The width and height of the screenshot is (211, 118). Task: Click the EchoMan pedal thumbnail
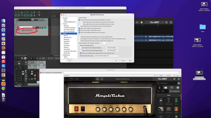161,109
